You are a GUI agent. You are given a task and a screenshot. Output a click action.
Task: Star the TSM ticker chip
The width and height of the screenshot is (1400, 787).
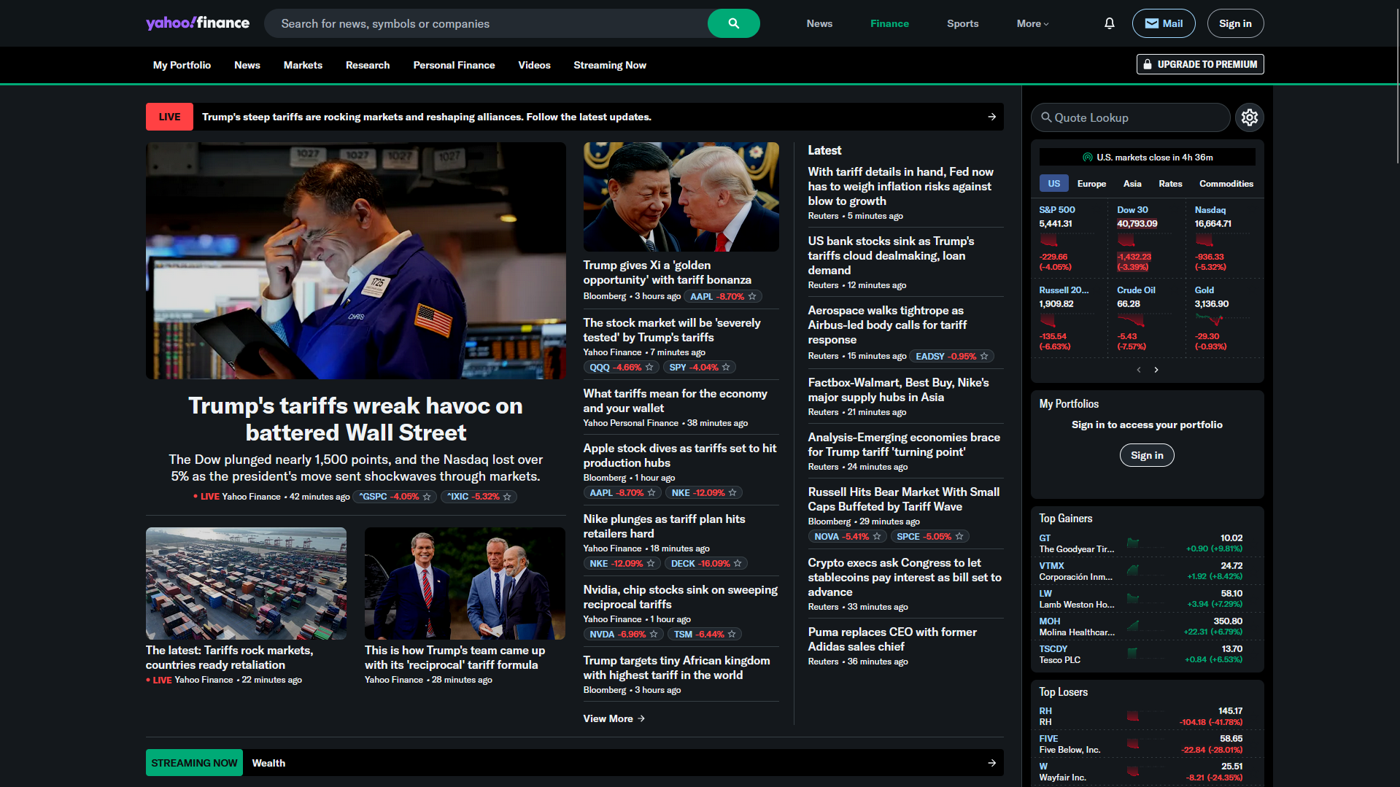point(732,635)
